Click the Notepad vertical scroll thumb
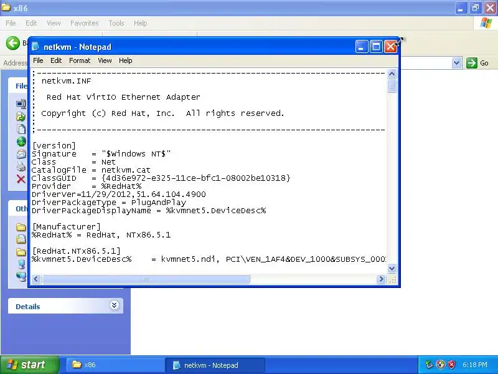This screenshot has width=498, height=374. pos(392,86)
